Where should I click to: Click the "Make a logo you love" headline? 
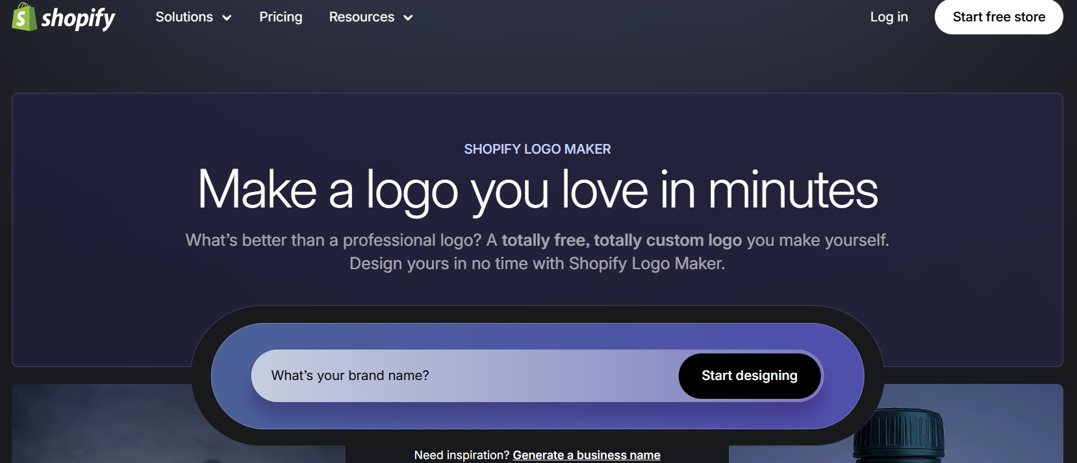(537, 189)
